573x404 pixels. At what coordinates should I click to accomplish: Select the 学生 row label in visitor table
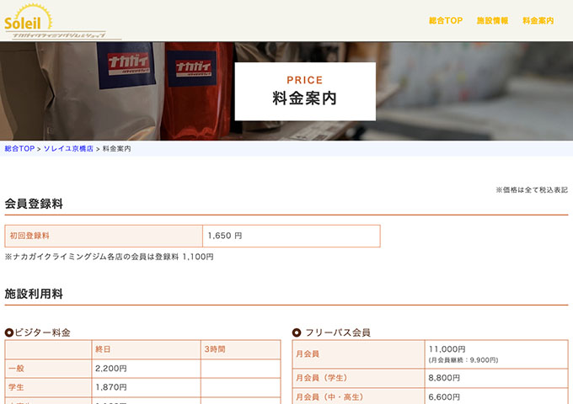coord(48,387)
